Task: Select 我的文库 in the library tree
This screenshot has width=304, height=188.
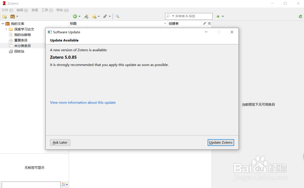Action: pos(17,24)
